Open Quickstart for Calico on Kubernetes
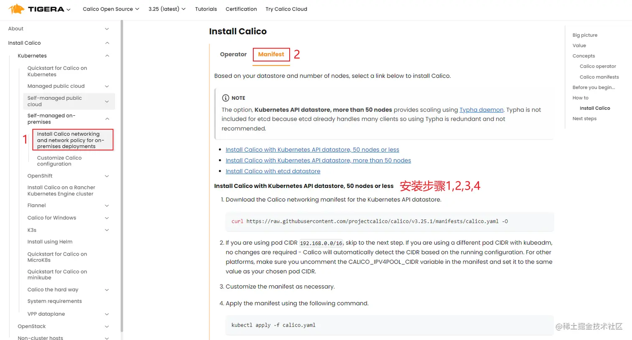The width and height of the screenshot is (632, 340). coord(57,71)
